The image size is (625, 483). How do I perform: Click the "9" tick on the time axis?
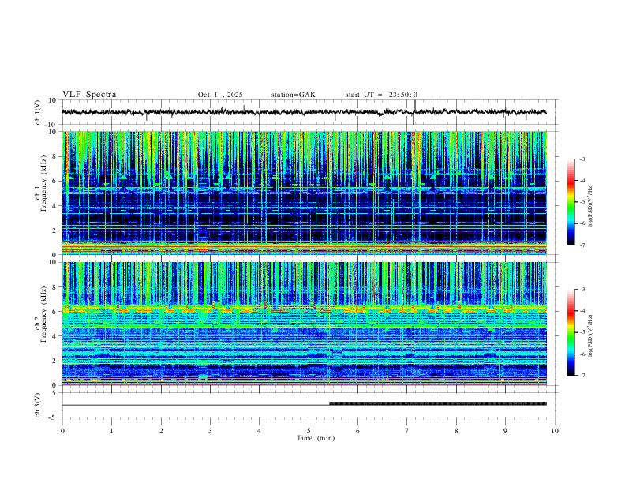[x=505, y=431]
